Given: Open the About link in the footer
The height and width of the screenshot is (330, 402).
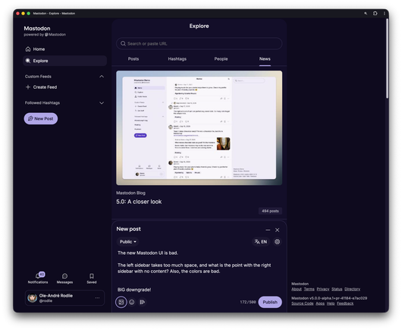Looking at the screenshot, I should pyautogui.click(x=297, y=289).
